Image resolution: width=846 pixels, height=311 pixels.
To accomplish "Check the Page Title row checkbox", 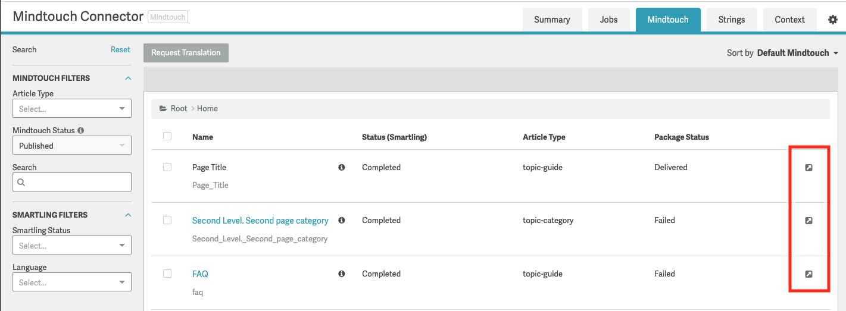I will [167, 167].
